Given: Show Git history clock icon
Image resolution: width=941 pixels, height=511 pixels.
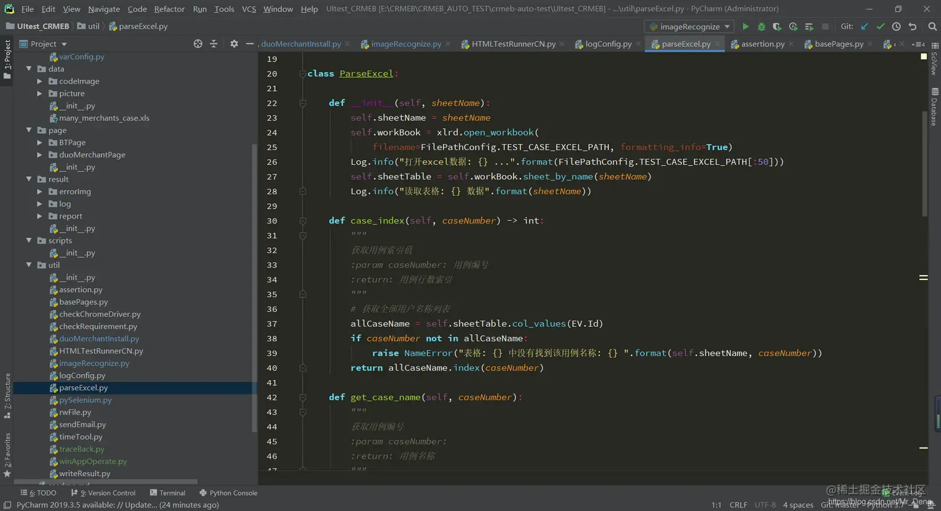Looking at the screenshot, I should point(896,27).
